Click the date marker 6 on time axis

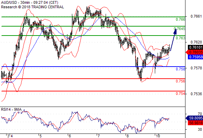70,136
